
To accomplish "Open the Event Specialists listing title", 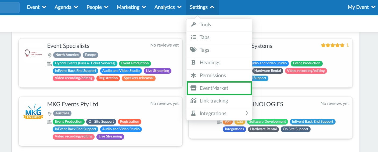I will pyautogui.click(x=68, y=46).
